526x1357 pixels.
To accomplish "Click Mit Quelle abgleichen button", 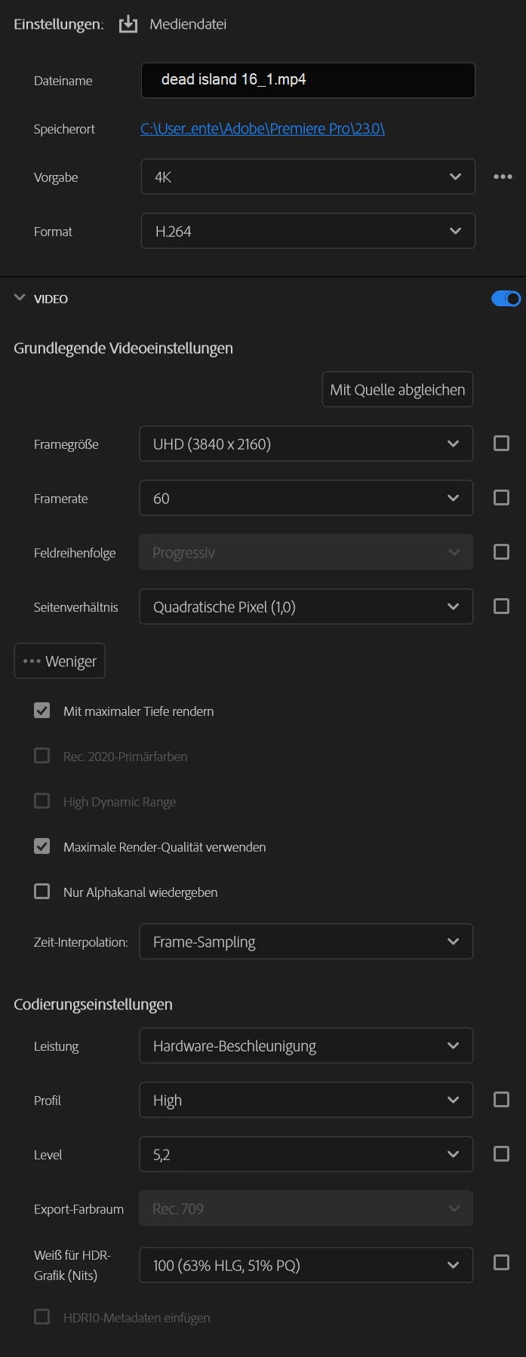I will click(x=398, y=389).
